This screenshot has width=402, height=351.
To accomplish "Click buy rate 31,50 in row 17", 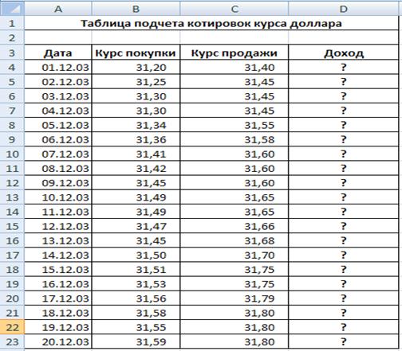I will [136, 255].
